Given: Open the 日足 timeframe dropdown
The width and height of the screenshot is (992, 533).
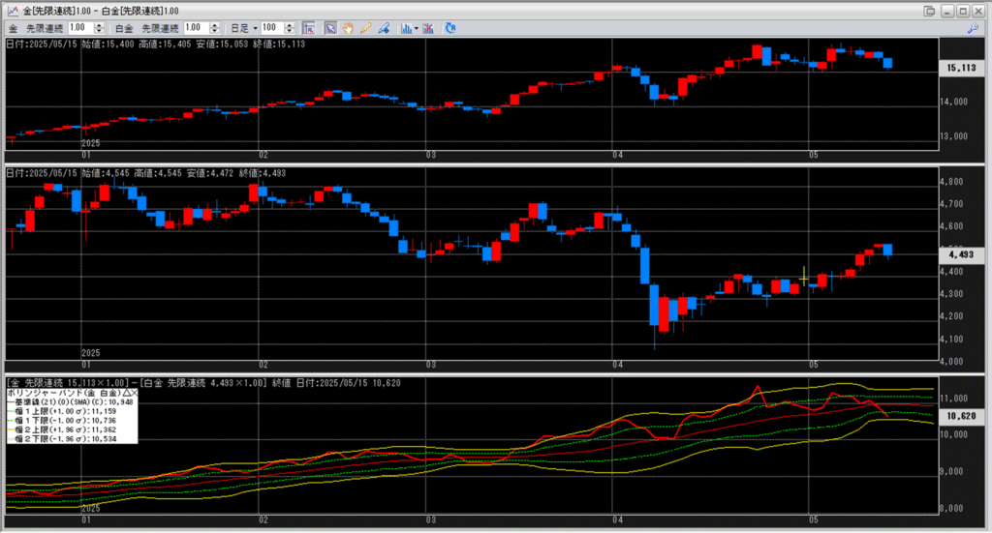Looking at the screenshot, I should 243,28.
